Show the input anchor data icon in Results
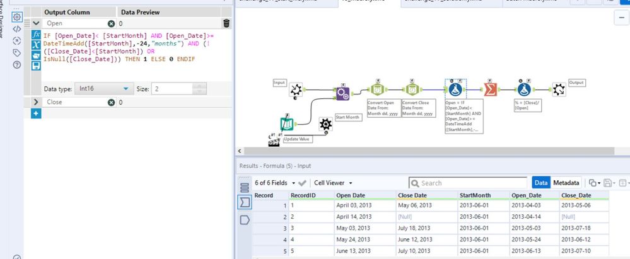This screenshot has height=259, width=630. [244, 203]
